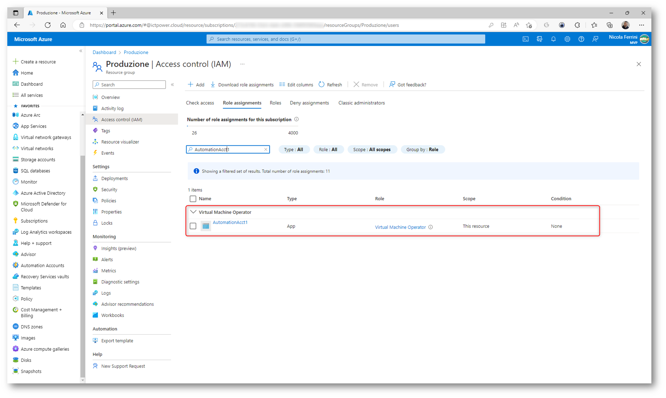The image size is (666, 398).
Task: Switch to the Deny assignments tab
Action: tap(309, 103)
